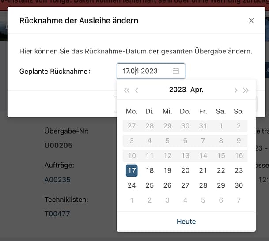269x241 pixels.
Task: Open the month selector Apr.
Action: tap(197, 90)
